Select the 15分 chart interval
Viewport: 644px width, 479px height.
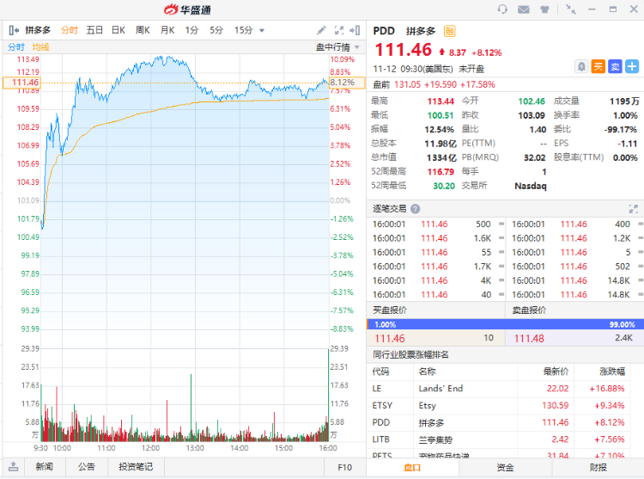pos(244,30)
